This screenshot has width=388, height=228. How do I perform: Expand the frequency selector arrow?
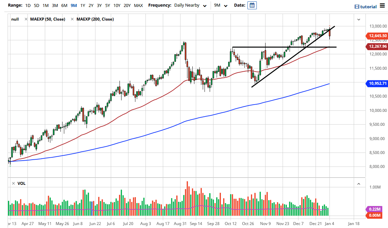click(205, 5)
